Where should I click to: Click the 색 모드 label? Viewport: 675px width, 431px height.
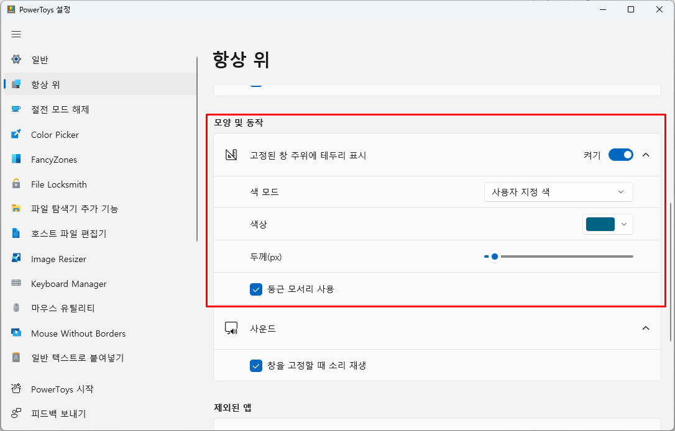tap(264, 192)
